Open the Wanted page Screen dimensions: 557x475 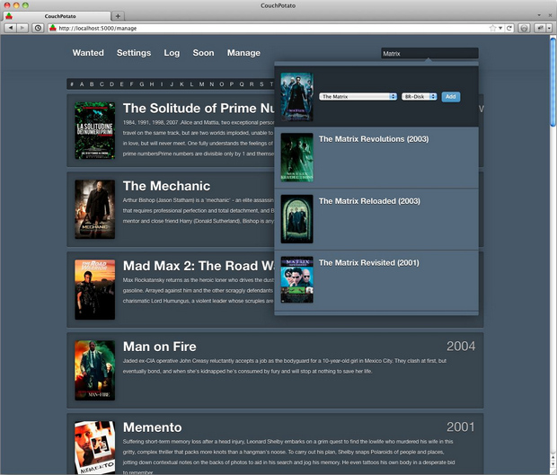coord(88,53)
